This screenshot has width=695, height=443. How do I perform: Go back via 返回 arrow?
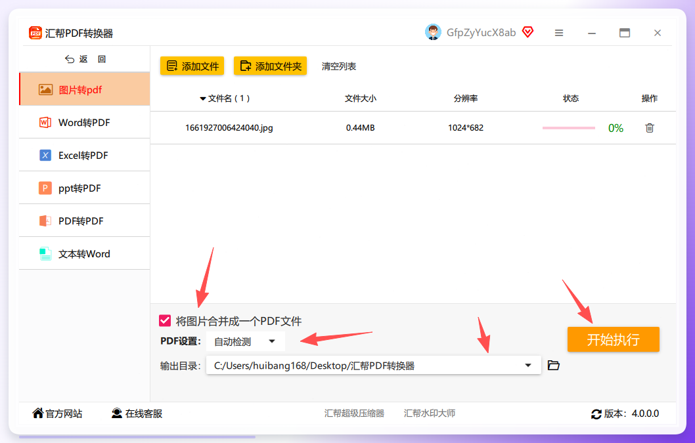(x=70, y=59)
